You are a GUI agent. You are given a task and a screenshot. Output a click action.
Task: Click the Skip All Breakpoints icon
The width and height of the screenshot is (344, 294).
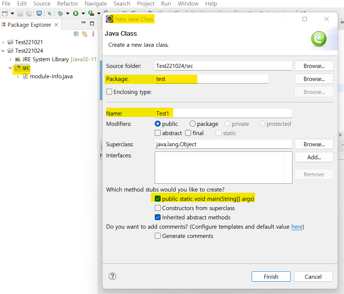(x=50, y=14)
